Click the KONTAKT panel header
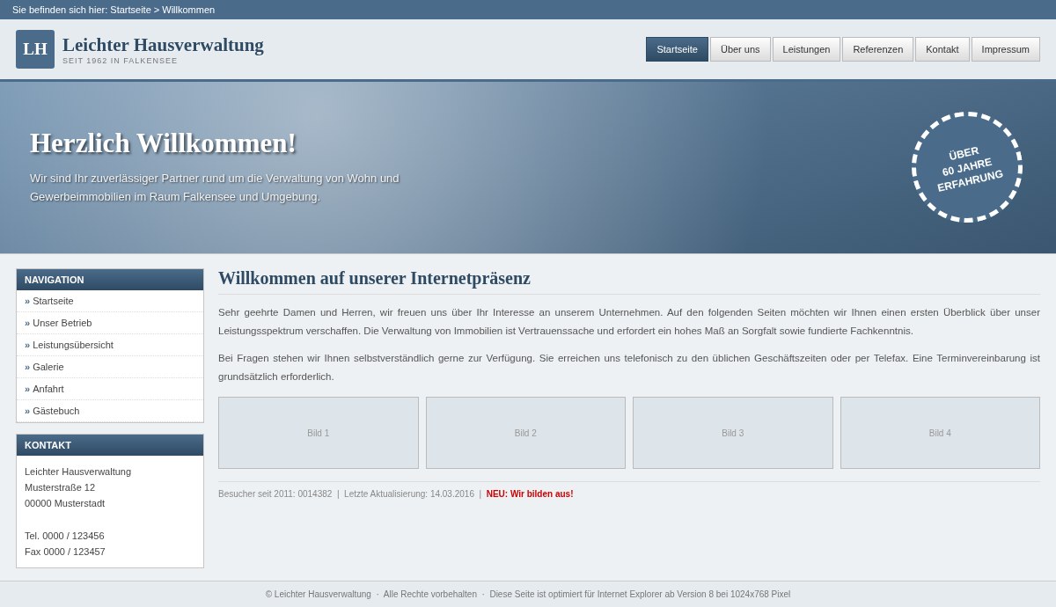The height and width of the screenshot is (607, 1056). click(x=110, y=445)
